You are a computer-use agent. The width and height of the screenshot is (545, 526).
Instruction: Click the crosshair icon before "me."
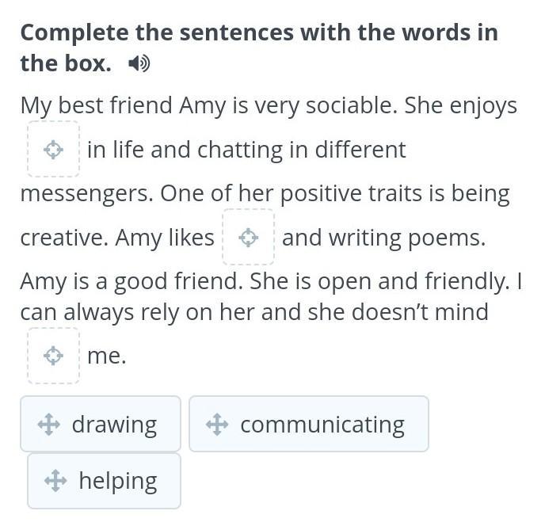53,356
